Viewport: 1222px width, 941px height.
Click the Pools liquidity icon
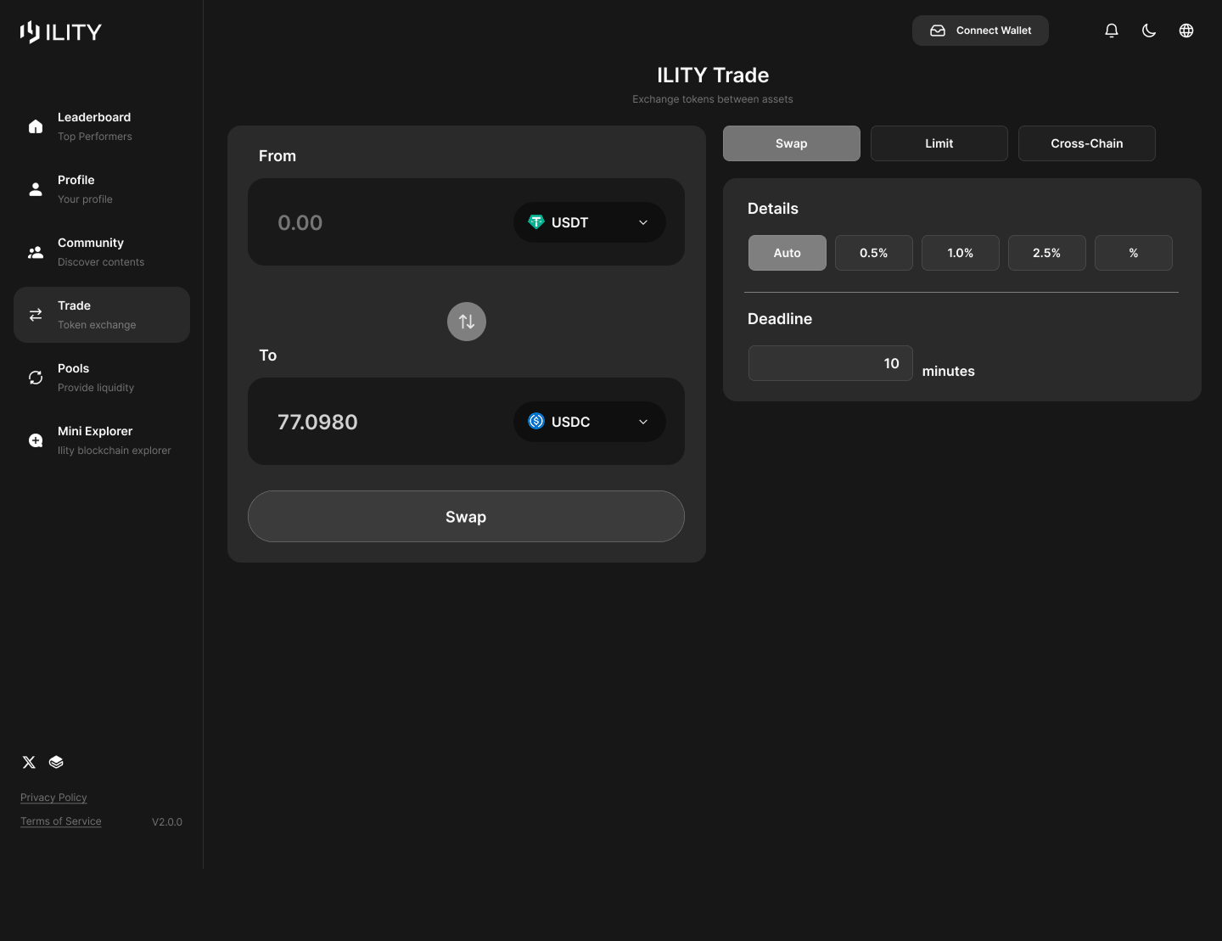(x=35, y=377)
